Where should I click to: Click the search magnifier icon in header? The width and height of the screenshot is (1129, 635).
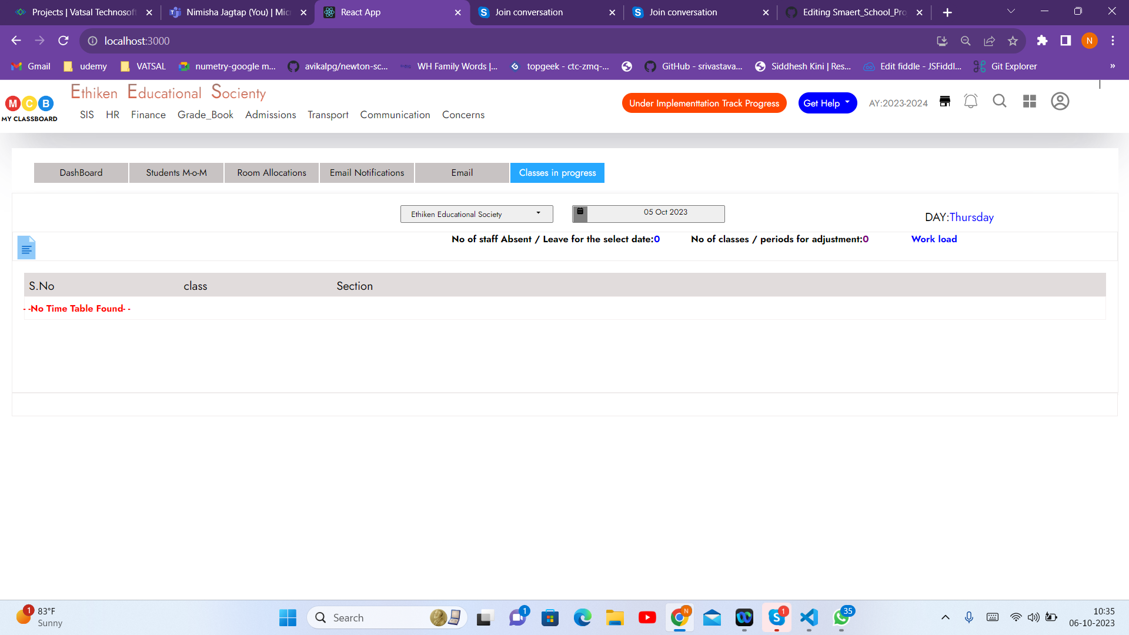coord(1000,101)
